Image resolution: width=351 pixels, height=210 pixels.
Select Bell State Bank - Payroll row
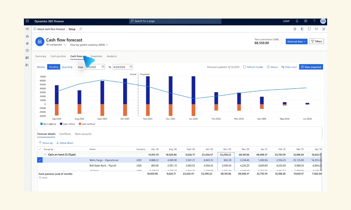pyautogui.click(x=179, y=166)
